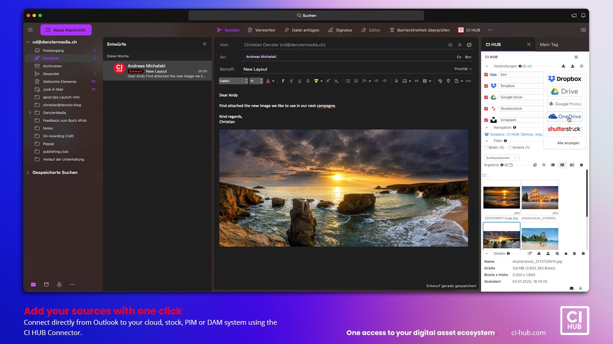Choose OneDrive in the connector popup
Screen dimensions: 613x344
point(565,116)
